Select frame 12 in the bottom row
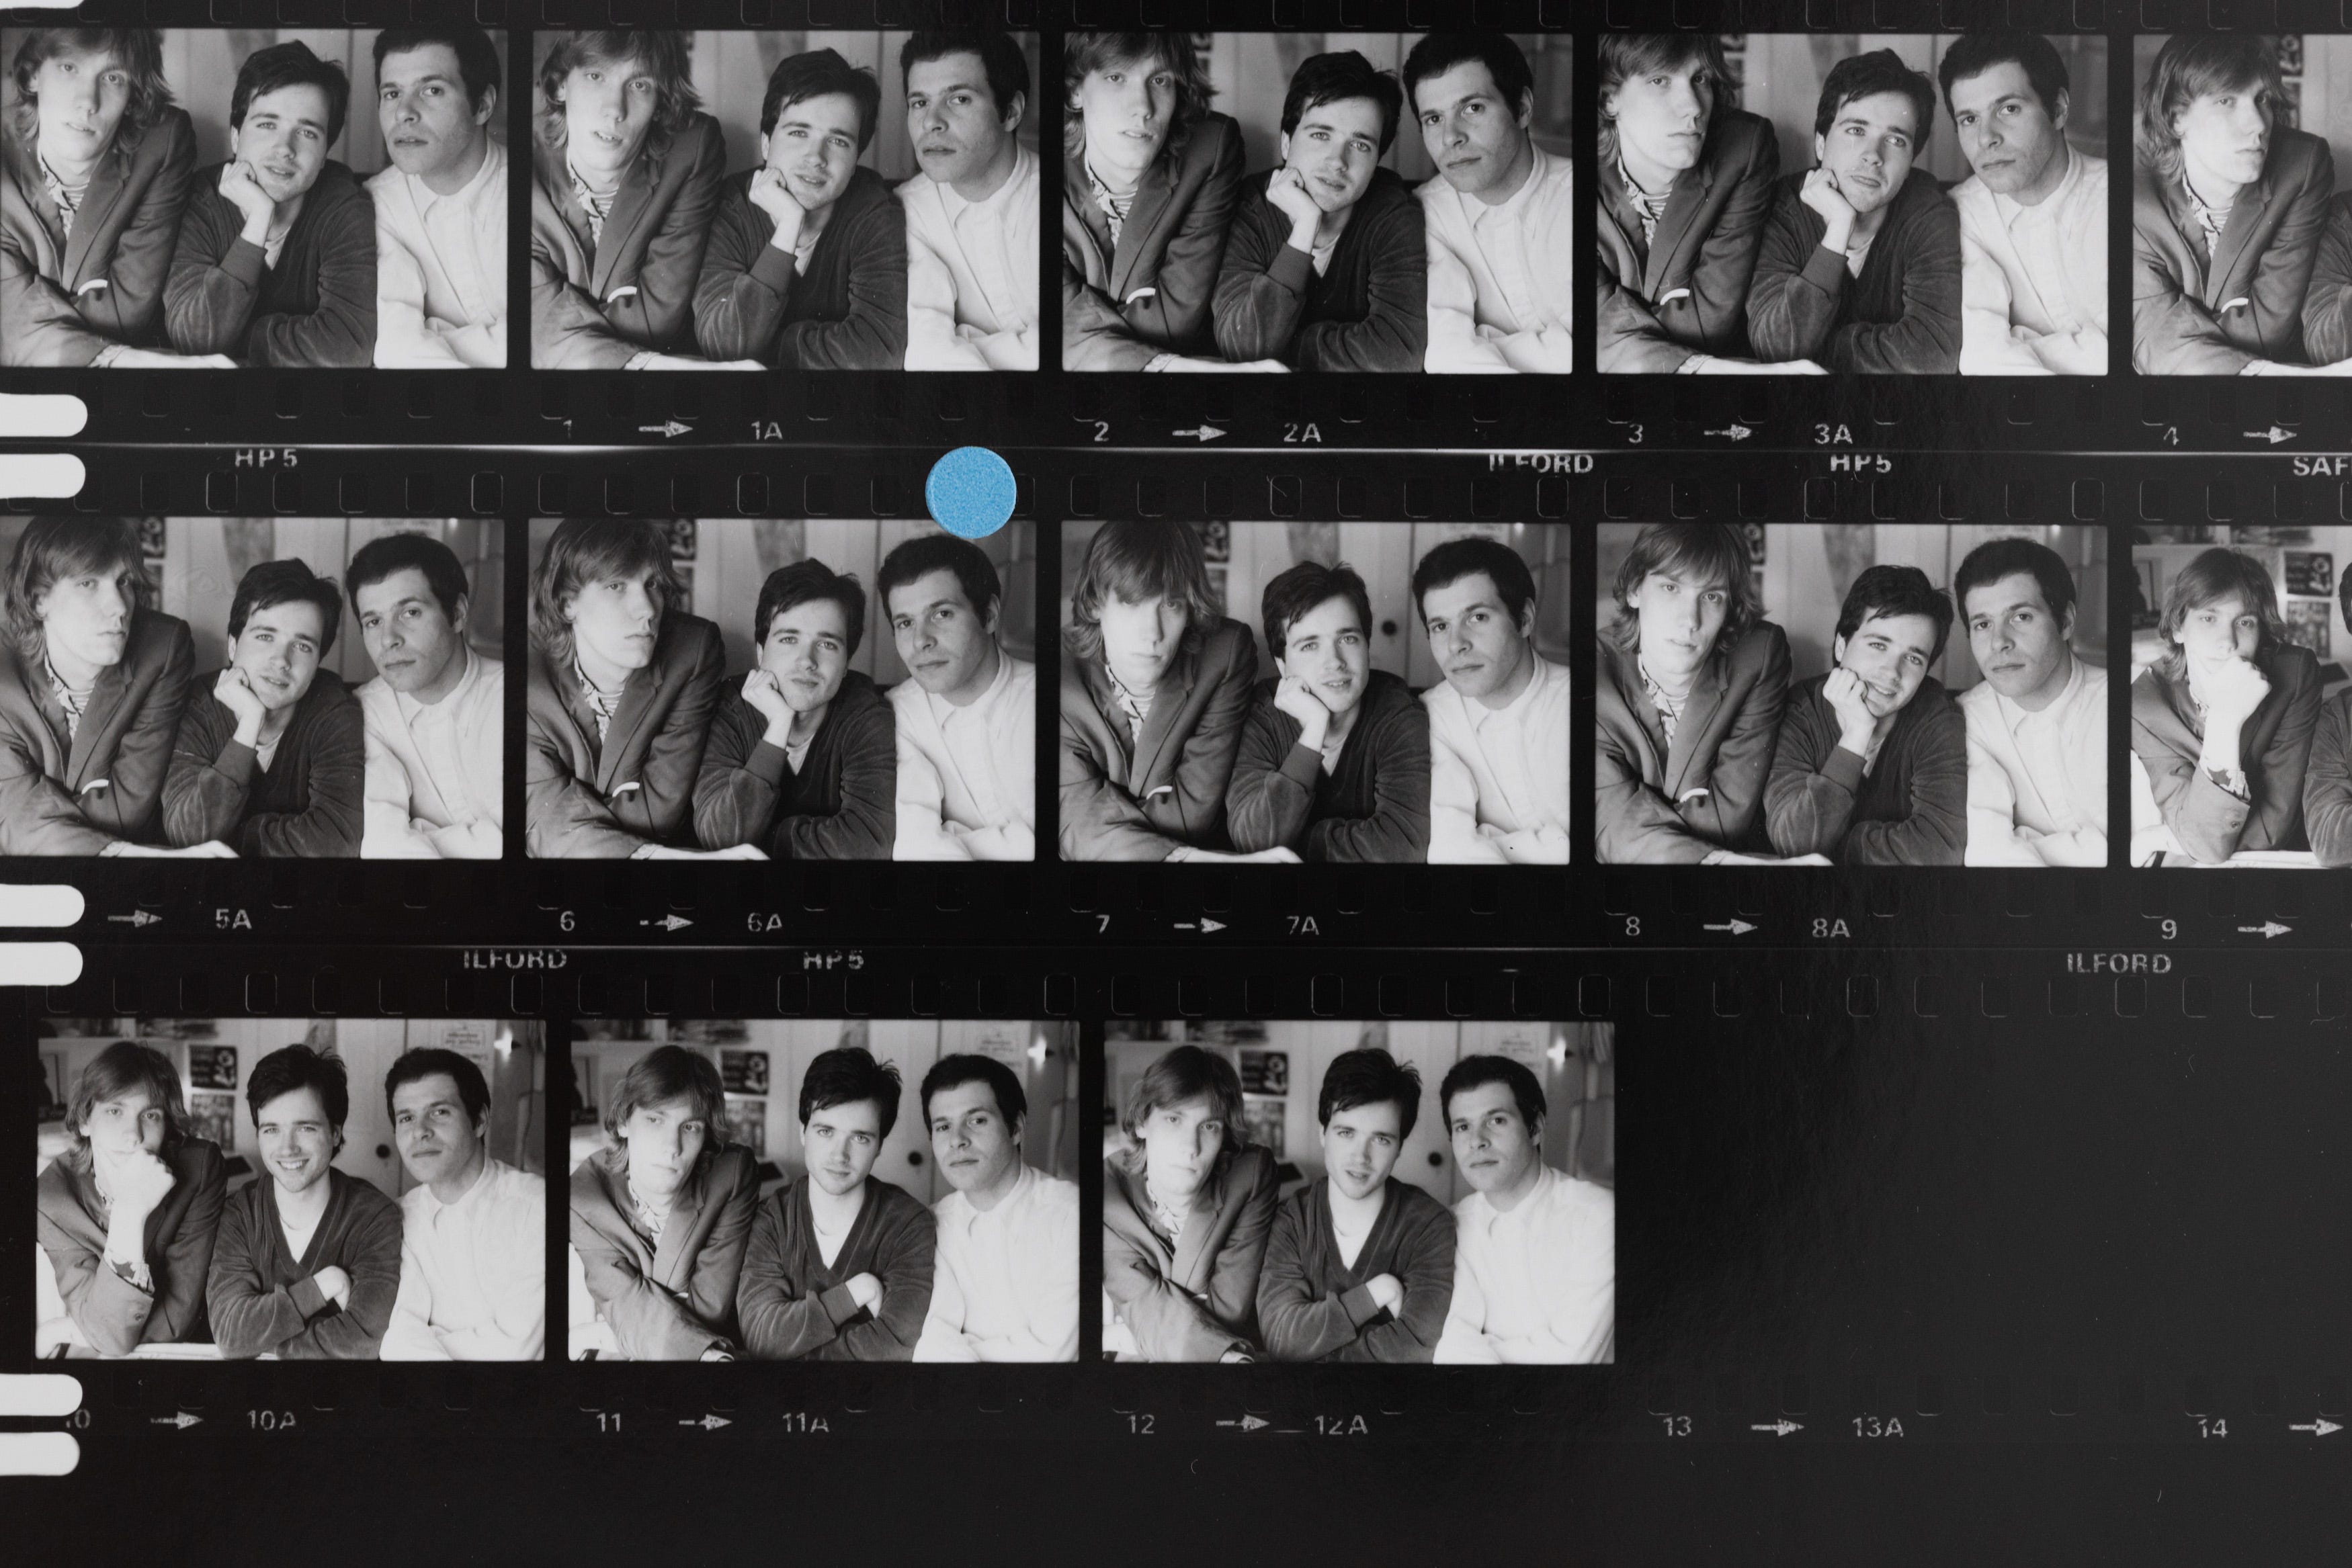This screenshot has width=2352, height=1568. click(1358, 1191)
